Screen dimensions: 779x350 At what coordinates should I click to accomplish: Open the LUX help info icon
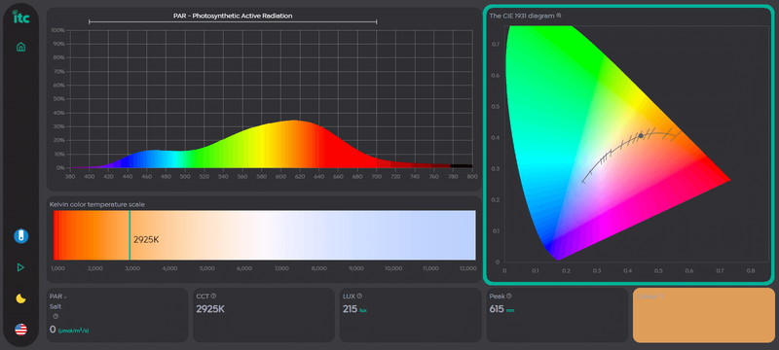point(359,296)
